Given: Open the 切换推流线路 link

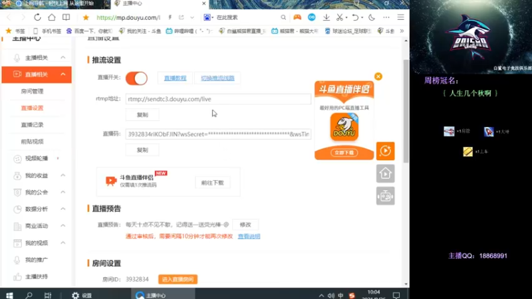Looking at the screenshot, I should click(x=217, y=78).
